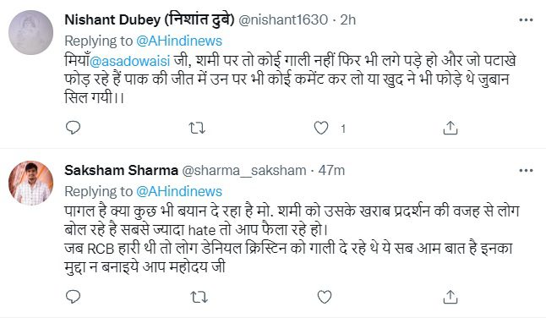The image size is (546, 318).
Task: Like Nishant Dubey's tweet
Action: tap(321, 129)
